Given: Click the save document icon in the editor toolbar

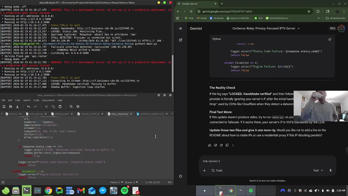Looking at the screenshot, I should click(x=17, y=106).
